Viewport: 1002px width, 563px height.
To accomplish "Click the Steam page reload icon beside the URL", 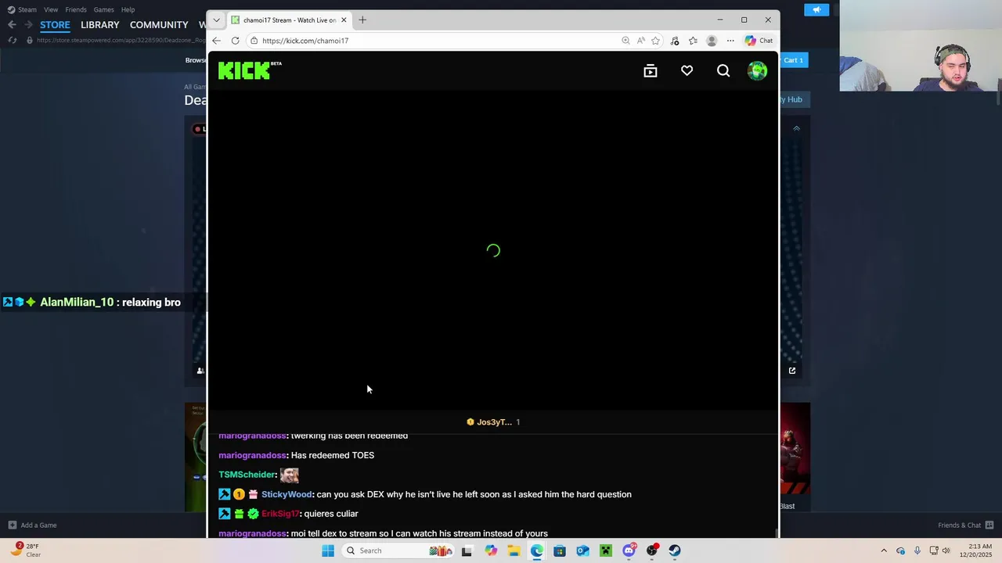I will (12, 40).
